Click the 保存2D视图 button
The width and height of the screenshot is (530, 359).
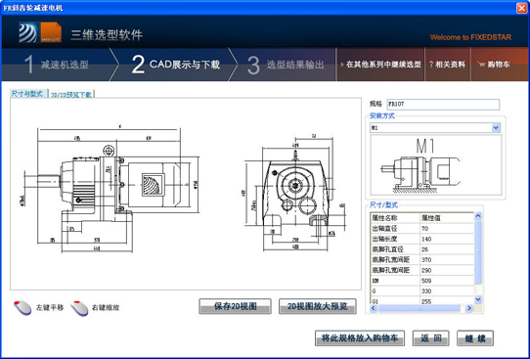(x=236, y=306)
